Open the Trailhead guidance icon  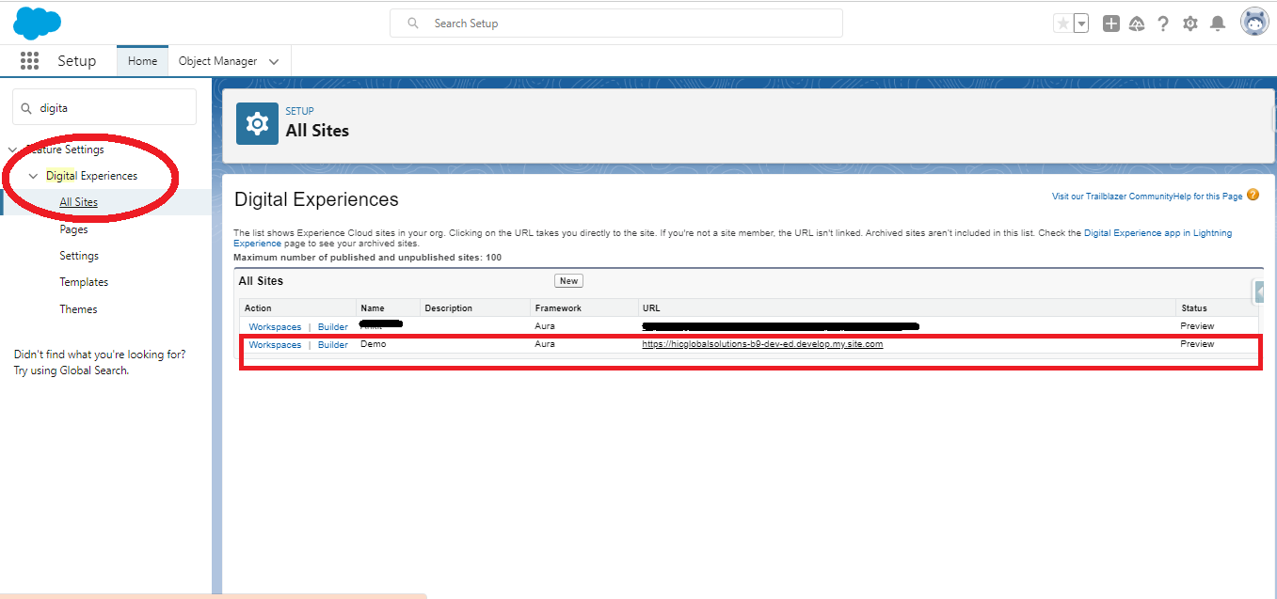(x=1137, y=24)
